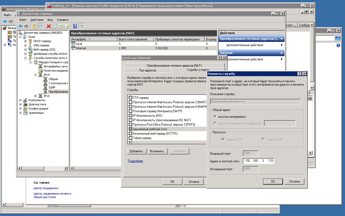Collapse the Роли tree node

(20, 37)
